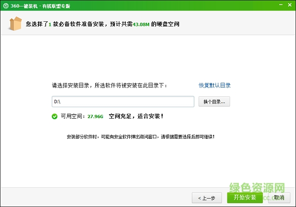This screenshot has width=296, height=207.
Task: Click the cardboard box package icon
Action: [x=15, y=23]
